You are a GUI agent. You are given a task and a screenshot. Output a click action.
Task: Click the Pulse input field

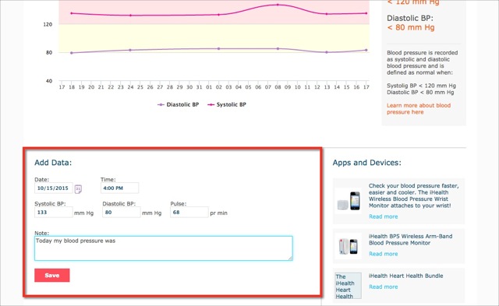point(189,213)
